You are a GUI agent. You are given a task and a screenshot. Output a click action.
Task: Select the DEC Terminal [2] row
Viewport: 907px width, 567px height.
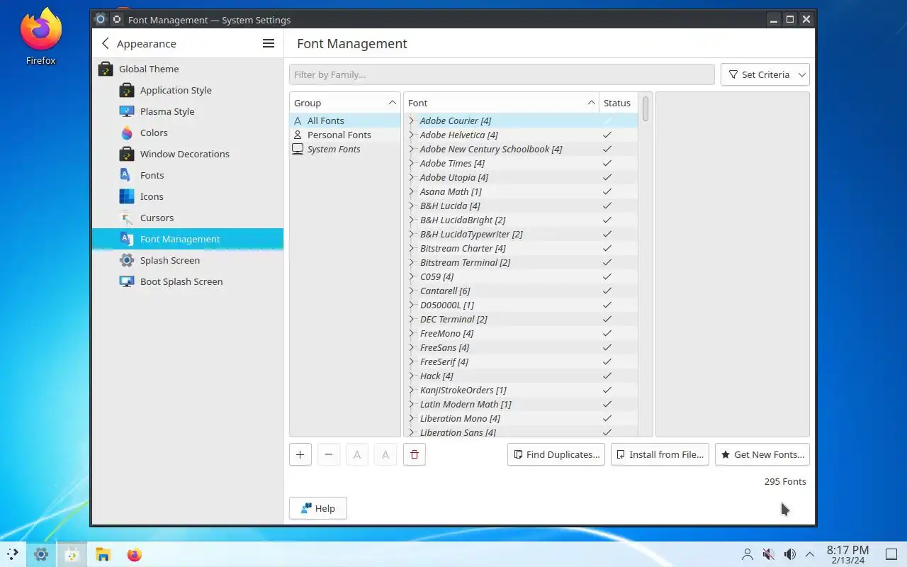pos(521,319)
